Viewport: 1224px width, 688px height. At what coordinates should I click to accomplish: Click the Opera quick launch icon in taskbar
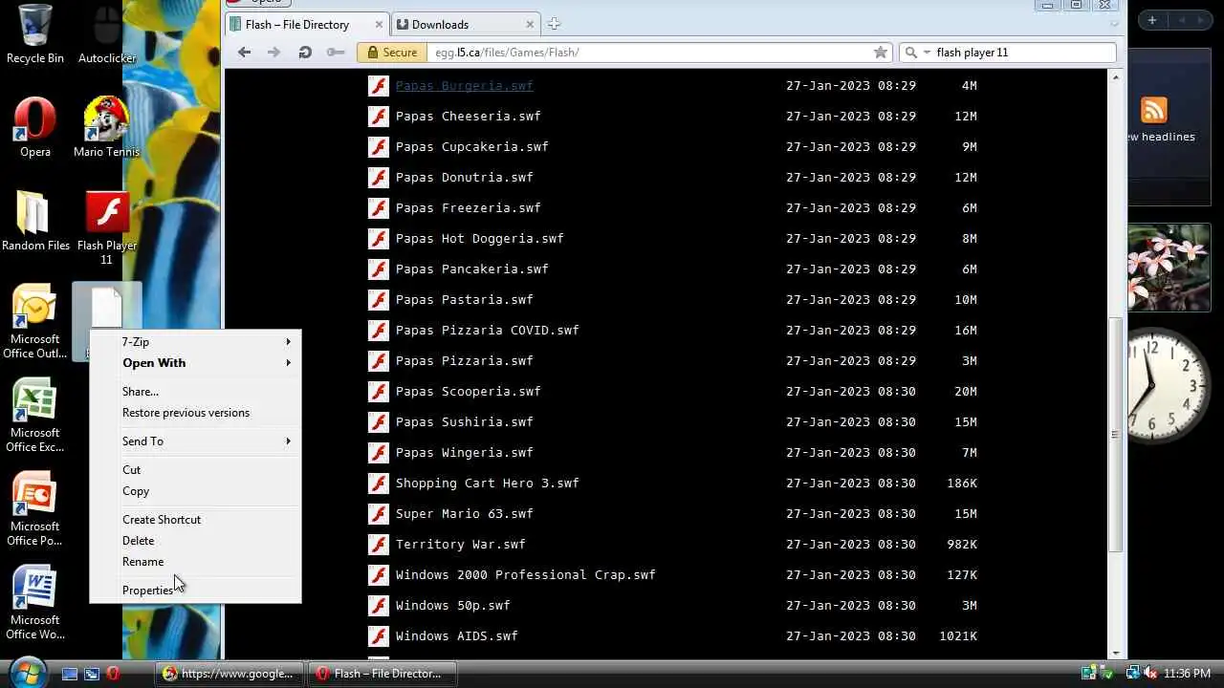point(113,674)
